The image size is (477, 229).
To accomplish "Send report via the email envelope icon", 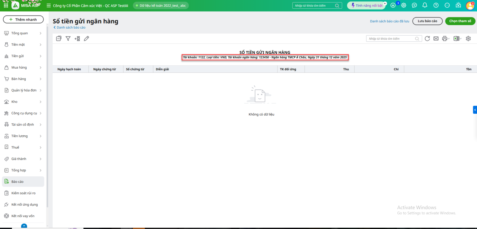I will coord(436,38).
